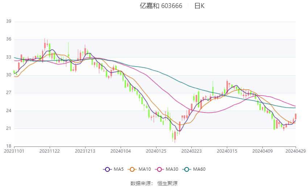
Task: Click the 20231101 date axis label
Action: pyautogui.click(x=14, y=151)
